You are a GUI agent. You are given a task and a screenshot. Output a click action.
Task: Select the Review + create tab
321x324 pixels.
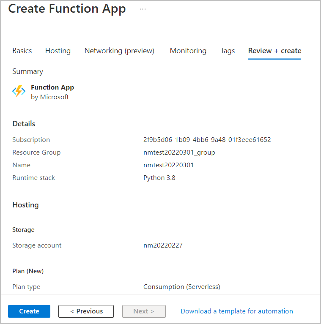point(274,51)
